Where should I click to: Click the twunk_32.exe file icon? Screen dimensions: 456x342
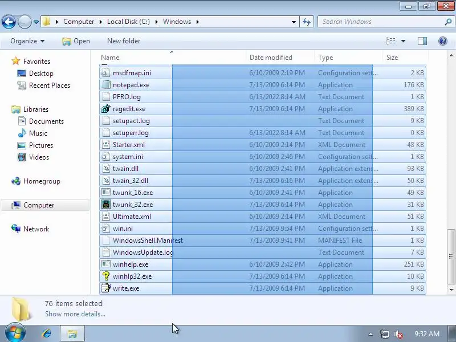click(105, 204)
